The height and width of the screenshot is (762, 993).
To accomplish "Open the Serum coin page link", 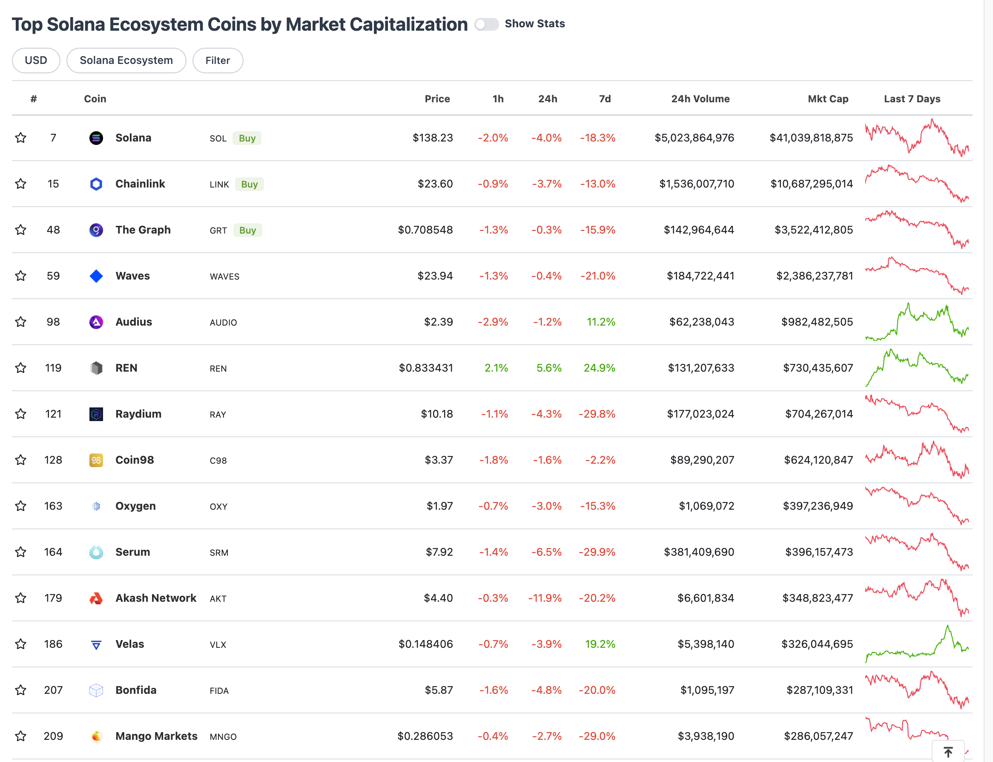I will 132,552.
